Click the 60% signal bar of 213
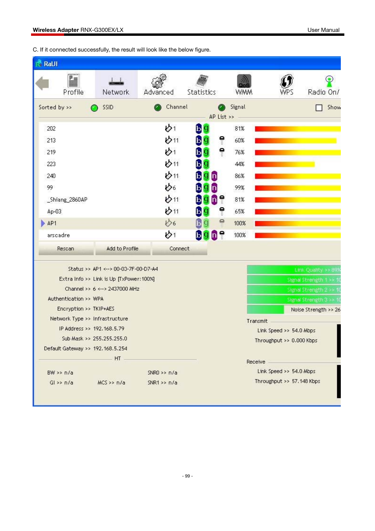The width and height of the screenshot is (375, 531). point(296,140)
